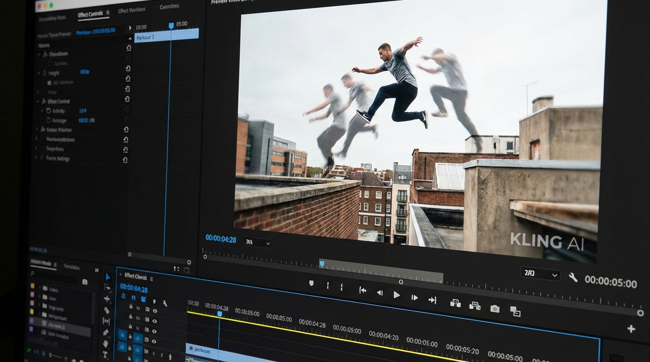Click the Lift button
The width and height of the screenshot is (650, 362).
click(455, 303)
